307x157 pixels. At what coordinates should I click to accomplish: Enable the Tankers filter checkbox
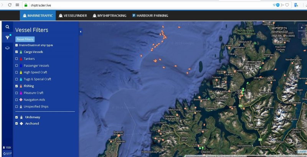pyautogui.click(x=17, y=59)
